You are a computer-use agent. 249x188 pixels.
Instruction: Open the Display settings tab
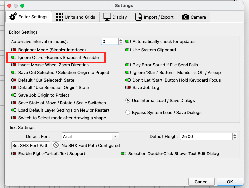[x=115, y=17]
